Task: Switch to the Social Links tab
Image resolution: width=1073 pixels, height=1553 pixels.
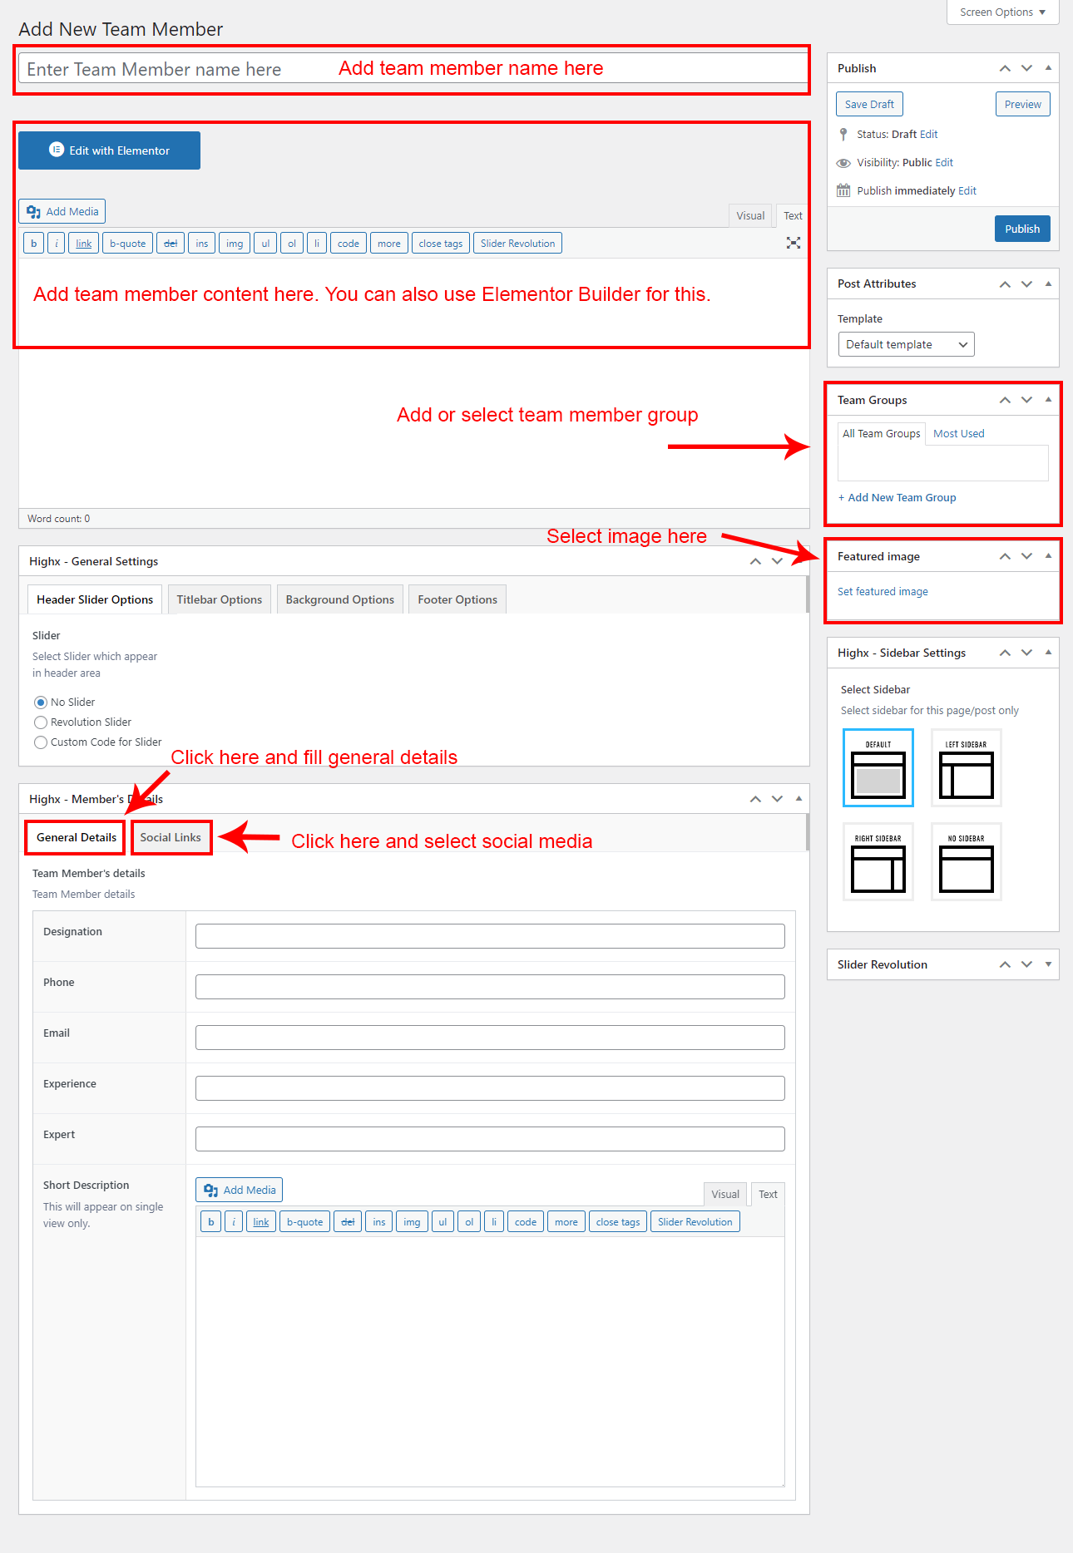Action: 171,837
